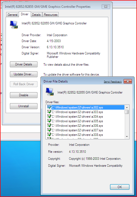137x197 pixels.
Task: Click the signed-file icon beside a302.sys
Action: click(49, 107)
